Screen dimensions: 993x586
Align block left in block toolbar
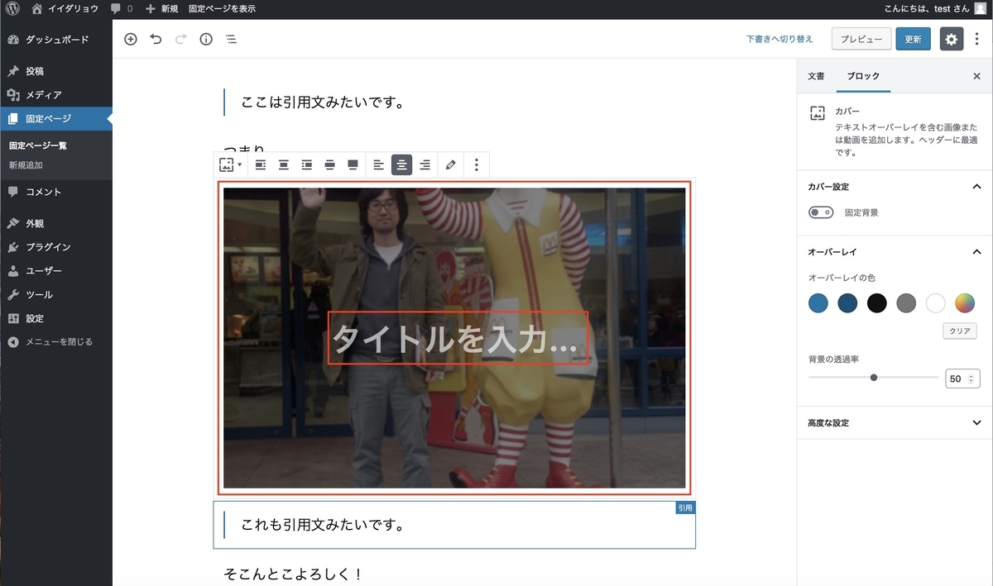point(261,164)
